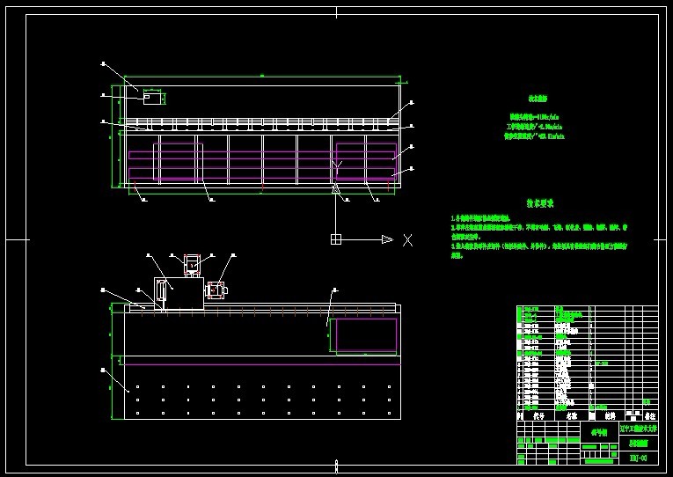Select the drawing number in the title block's bottom-right cell
The width and height of the screenshot is (673, 477).
point(638,458)
